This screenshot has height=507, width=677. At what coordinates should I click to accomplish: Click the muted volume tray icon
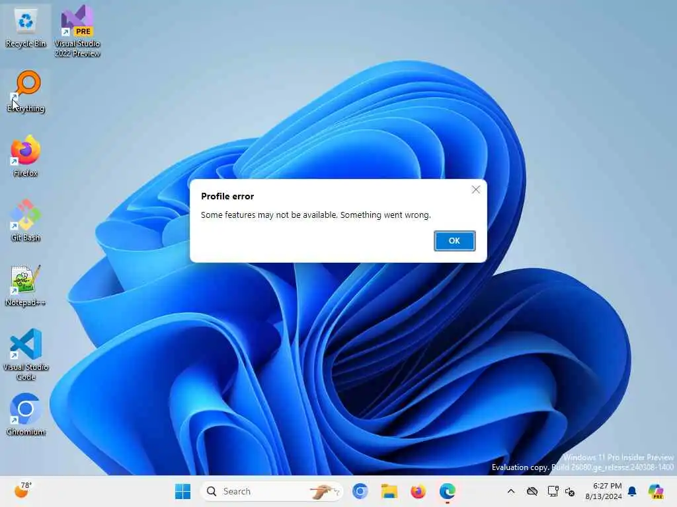[570, 491]
